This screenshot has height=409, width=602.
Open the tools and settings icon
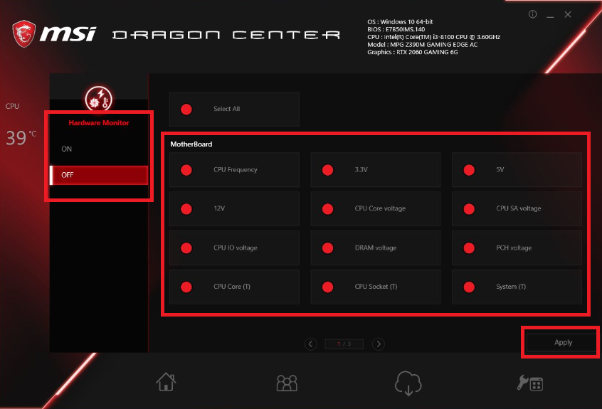point(529,383)
